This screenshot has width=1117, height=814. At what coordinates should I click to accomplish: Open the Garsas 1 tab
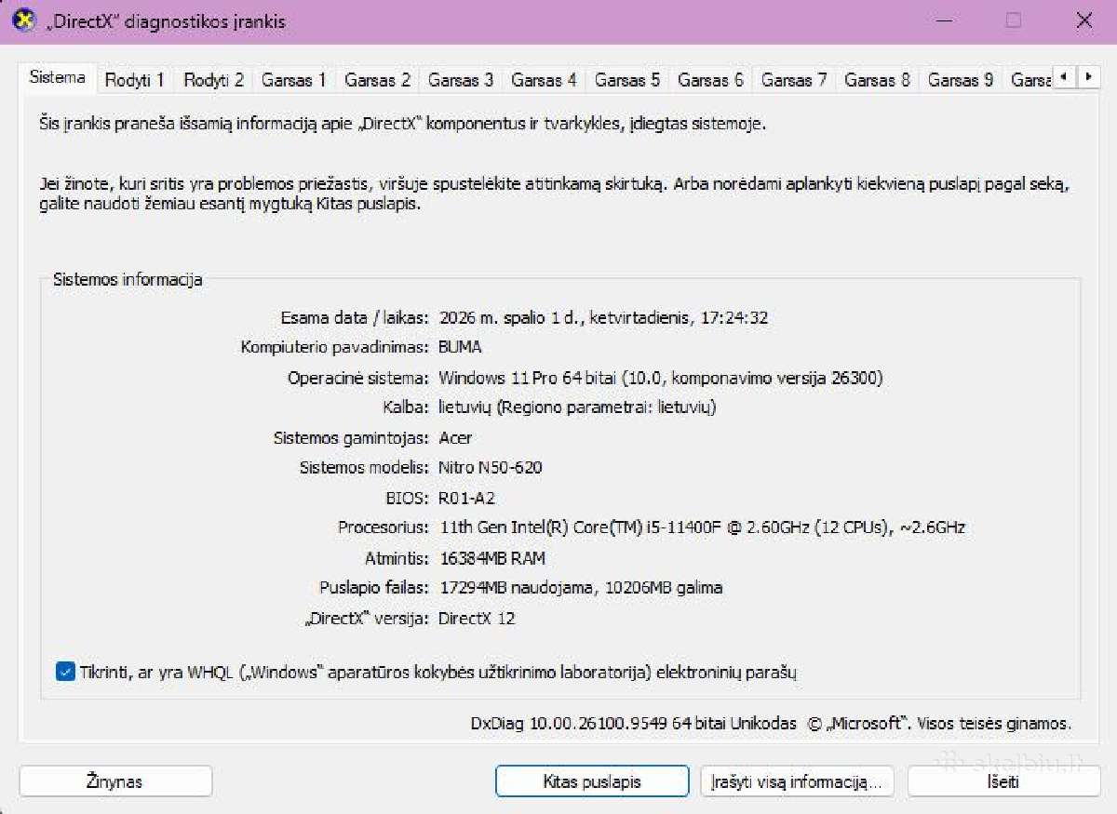coord(294,80)
